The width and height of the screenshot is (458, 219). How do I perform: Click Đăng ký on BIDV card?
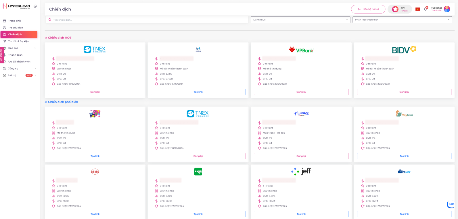tap(404, 92)
